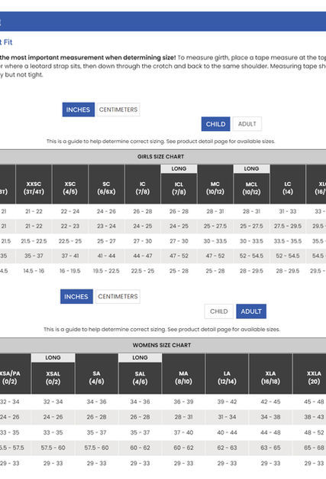This screenshot has height=479, width=326.
Task: Click the 23 - 24 cell under SC
Action: [x=106, y=226]
